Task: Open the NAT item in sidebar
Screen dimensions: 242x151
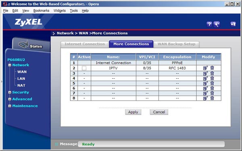Action: 21,86
